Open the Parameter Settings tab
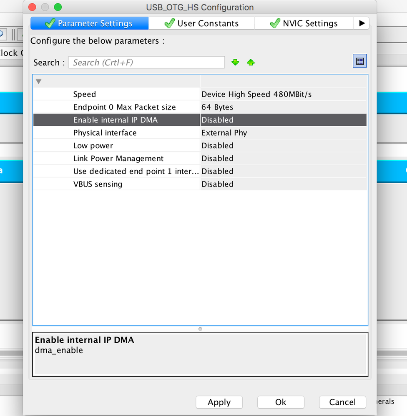The height and width of the screenshot is (416, 407). 90,23
